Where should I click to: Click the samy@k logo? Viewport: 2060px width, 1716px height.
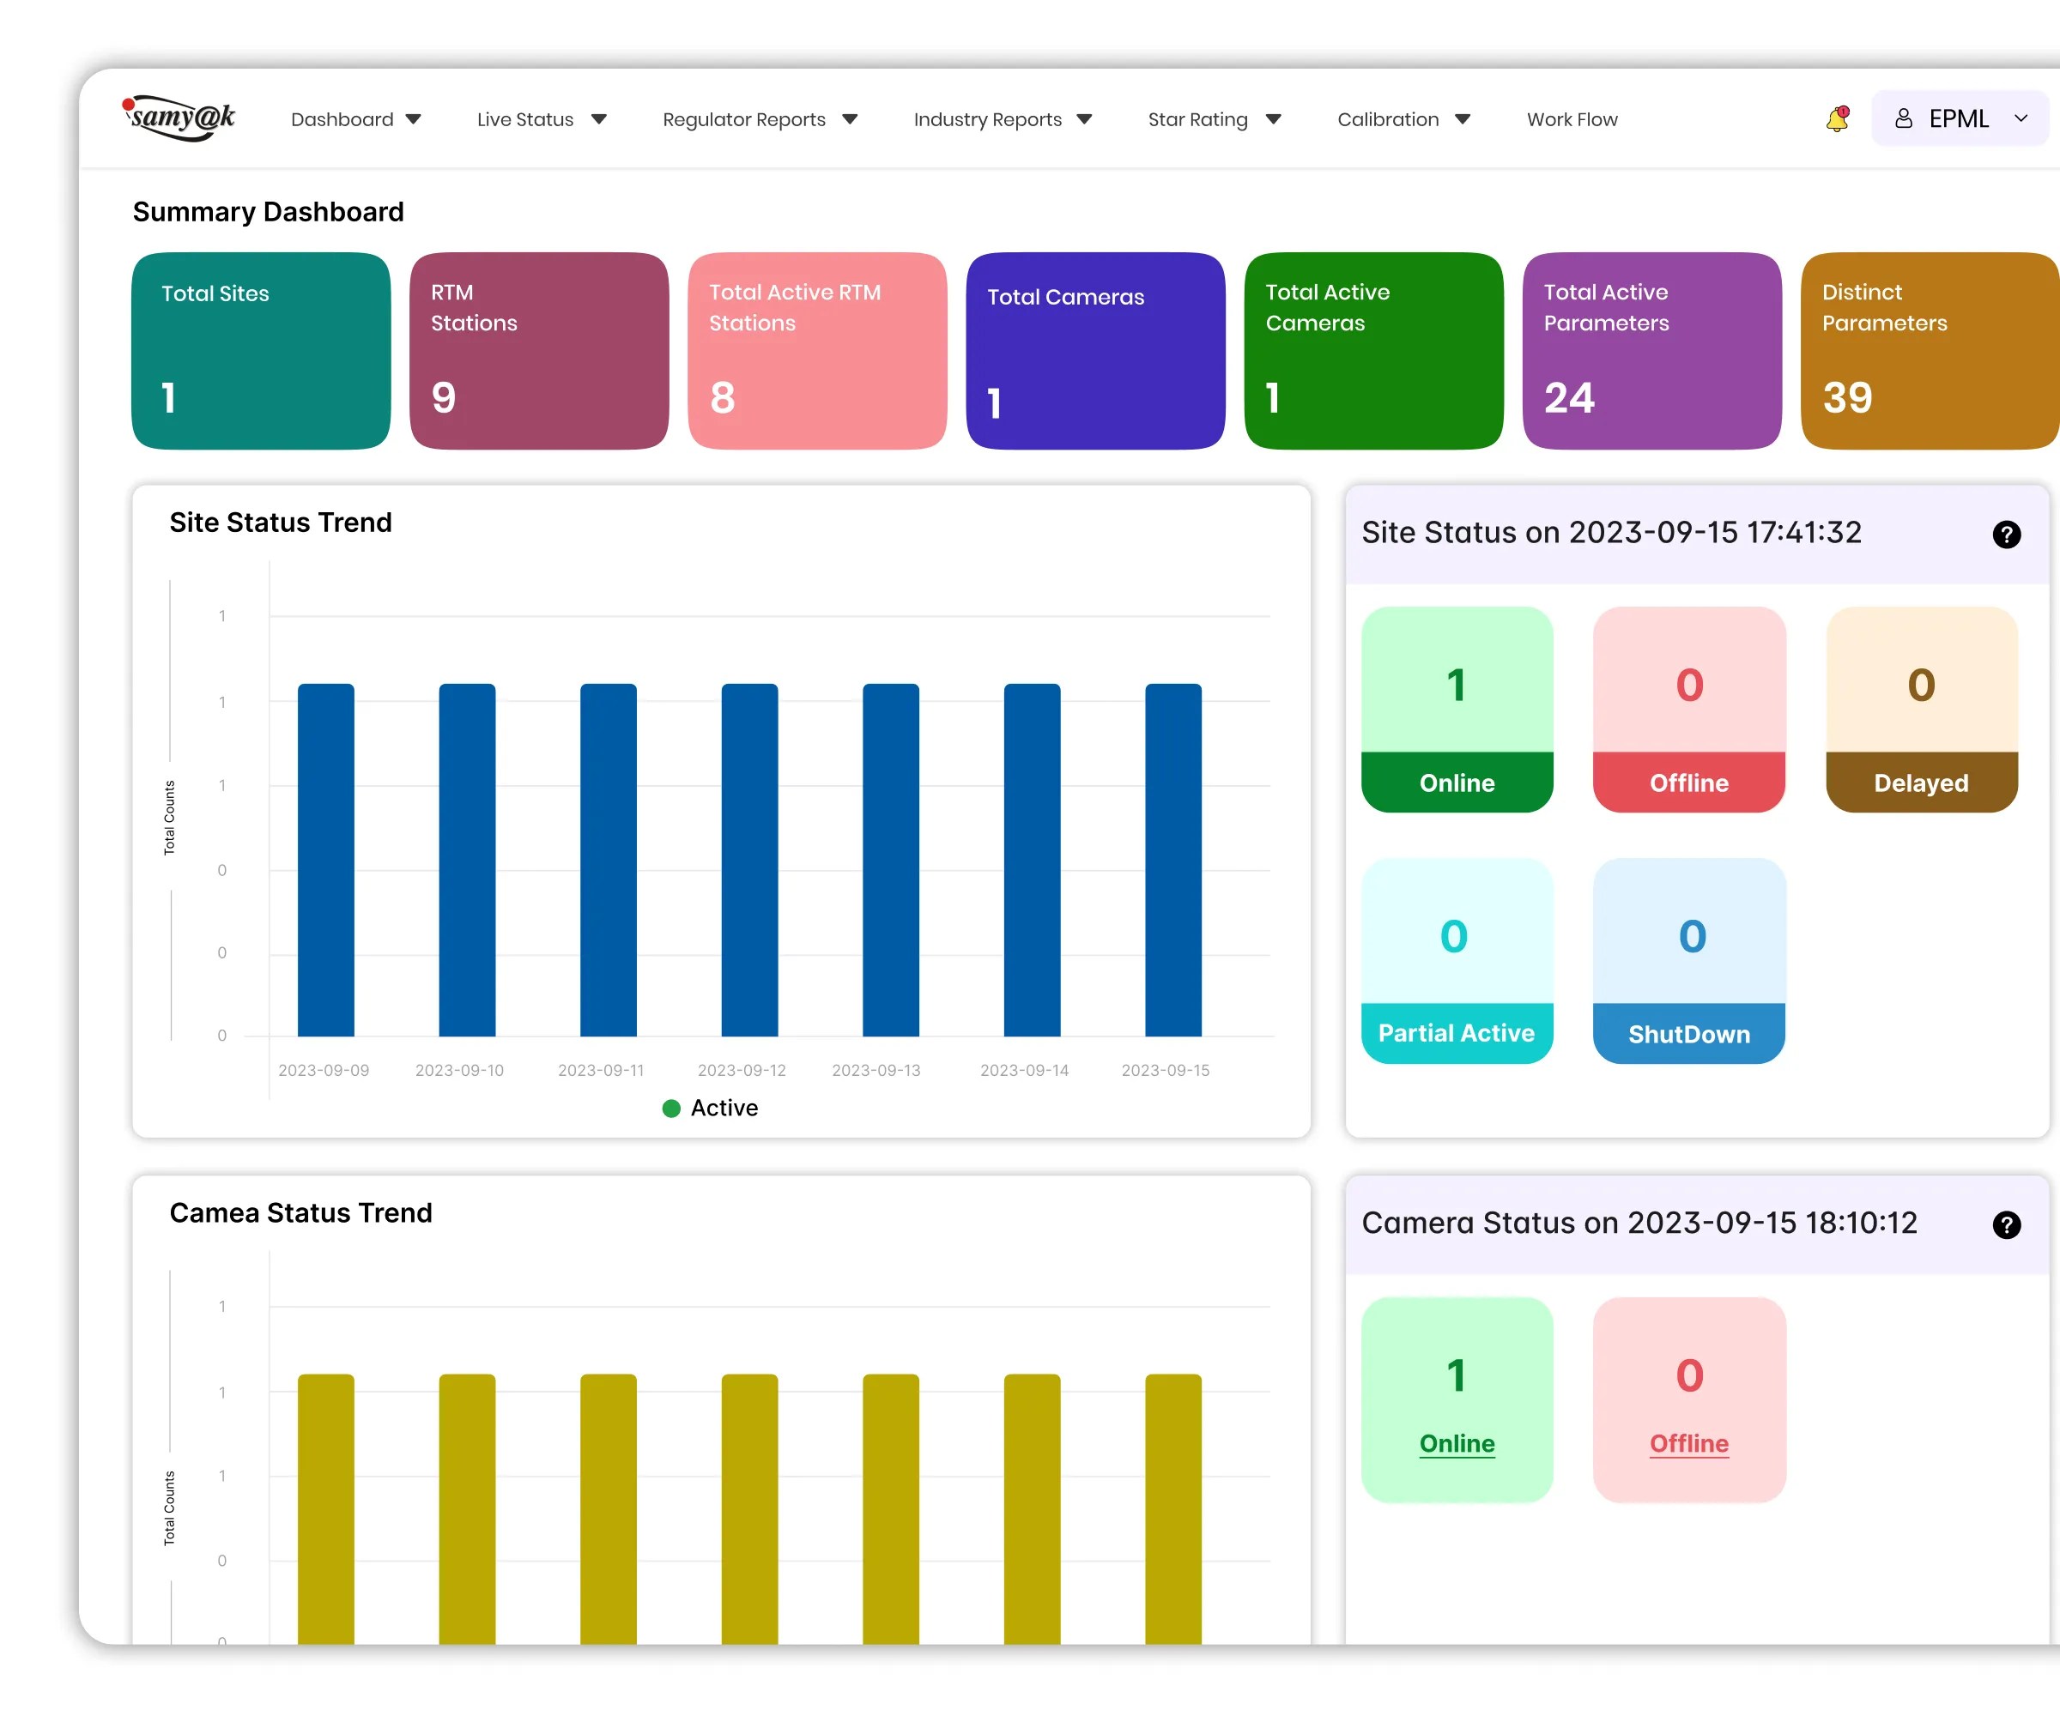coord(180,118)
